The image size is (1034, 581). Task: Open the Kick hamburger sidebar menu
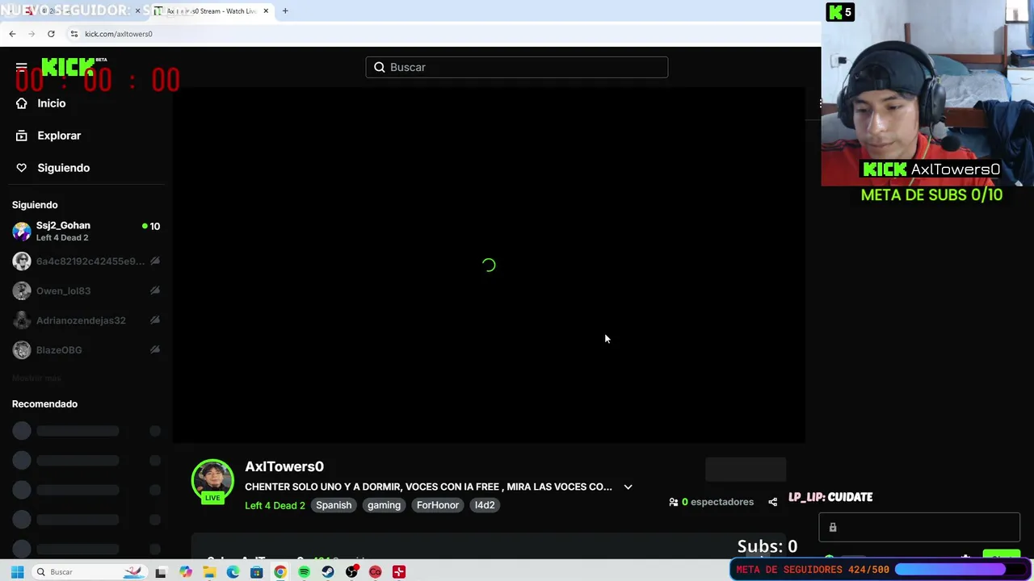coord(22,67)
